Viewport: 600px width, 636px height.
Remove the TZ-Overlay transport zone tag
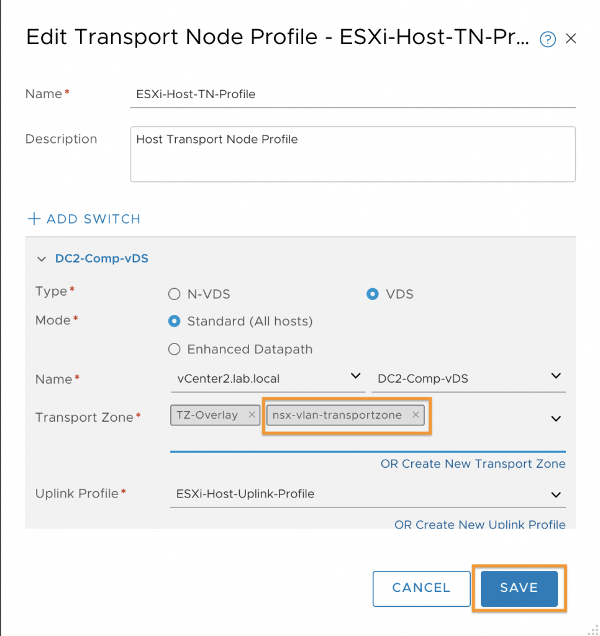252,414
